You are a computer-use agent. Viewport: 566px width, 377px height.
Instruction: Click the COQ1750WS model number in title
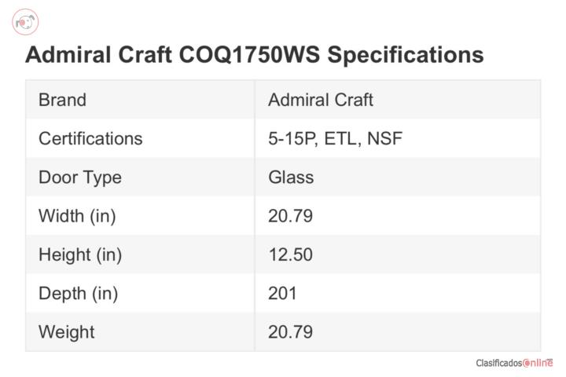[x=249, y=55]
